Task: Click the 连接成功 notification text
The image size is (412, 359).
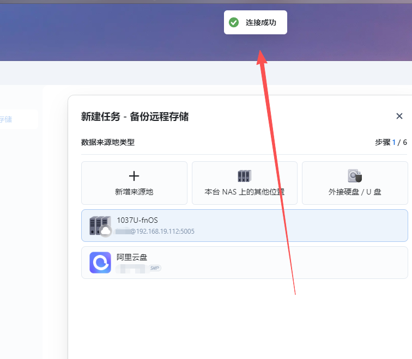Action: [261, 22]
